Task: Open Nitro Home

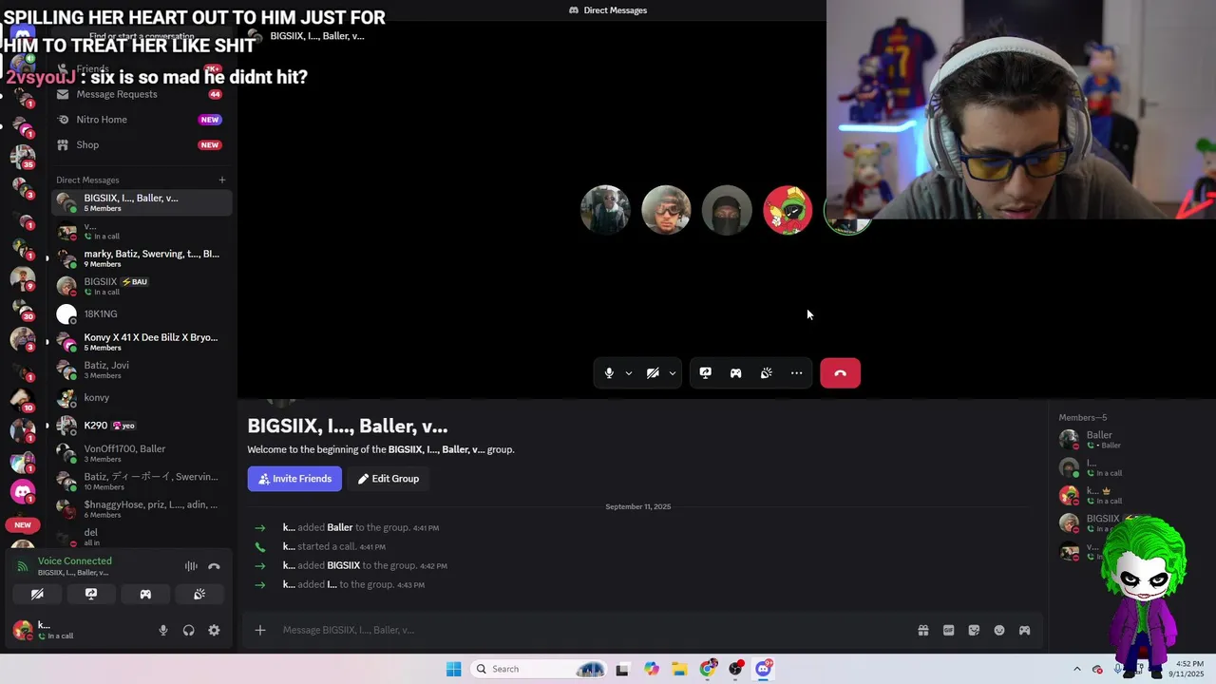Action: coord(141,120)
